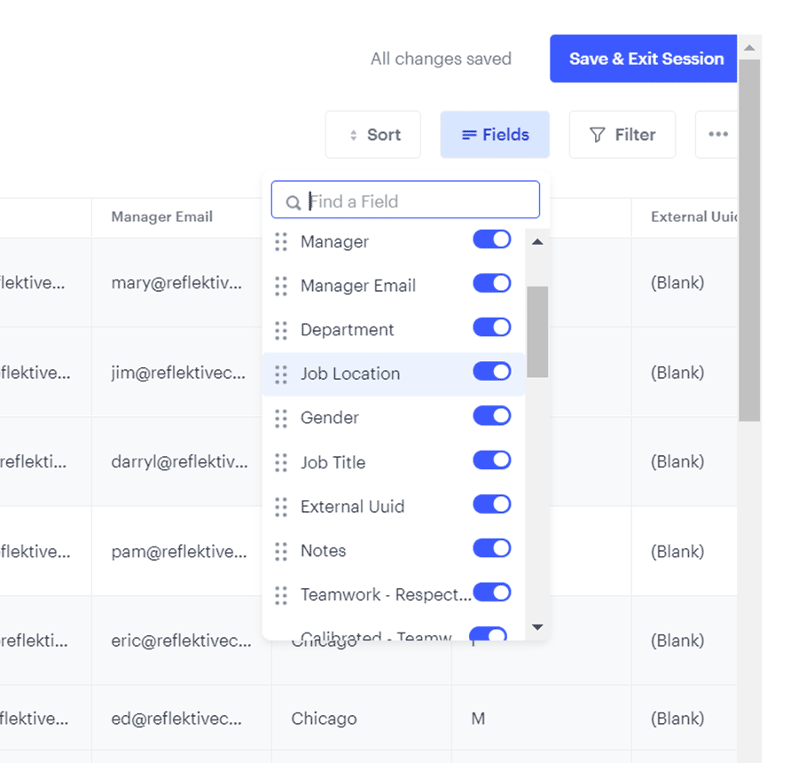Screen dimensions: 798x763
Task: Open the Sort options
Action: 373,135
